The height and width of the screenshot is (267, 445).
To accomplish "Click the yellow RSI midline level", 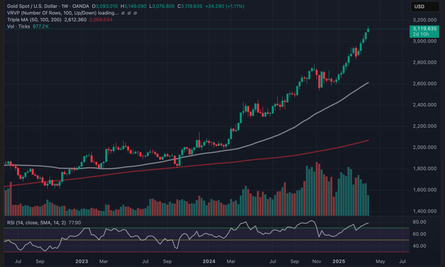I will (217, 239).
